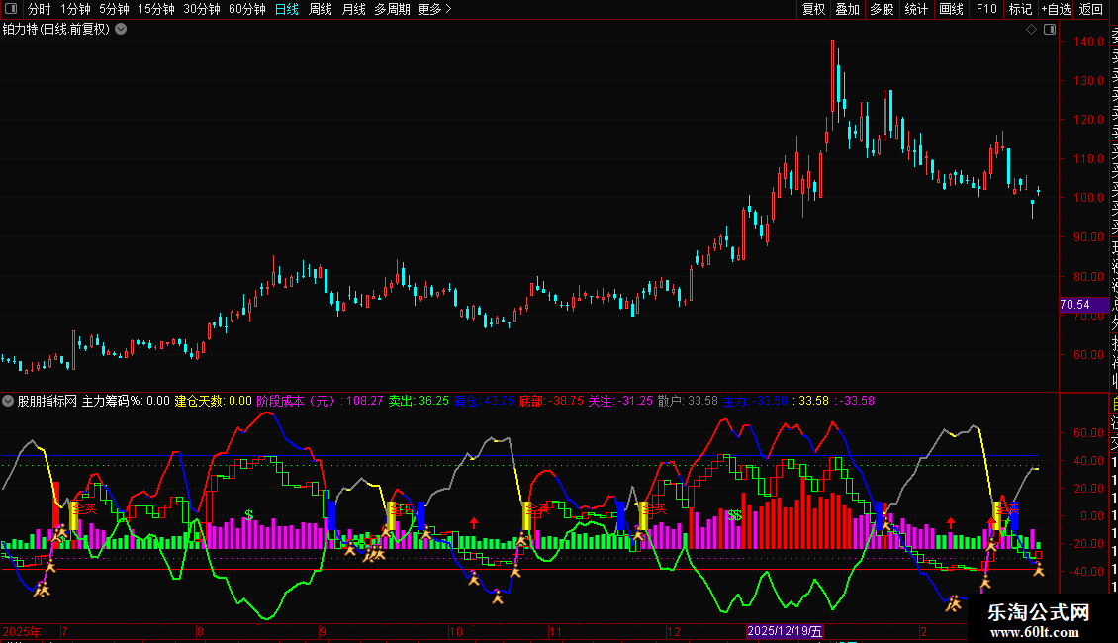This screenshot has height=643, width=1118.
Task: Click the 70.54 price tag on axis
Action: tap(1083, 305)
